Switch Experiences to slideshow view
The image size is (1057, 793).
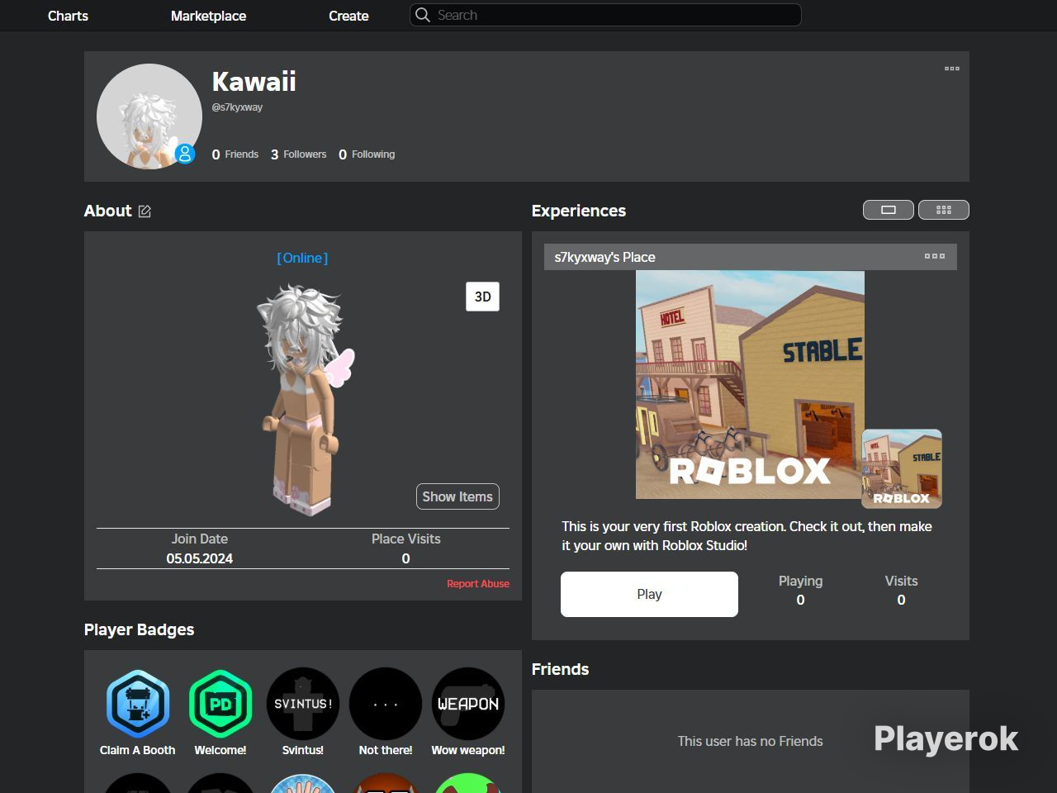(889, 210)
